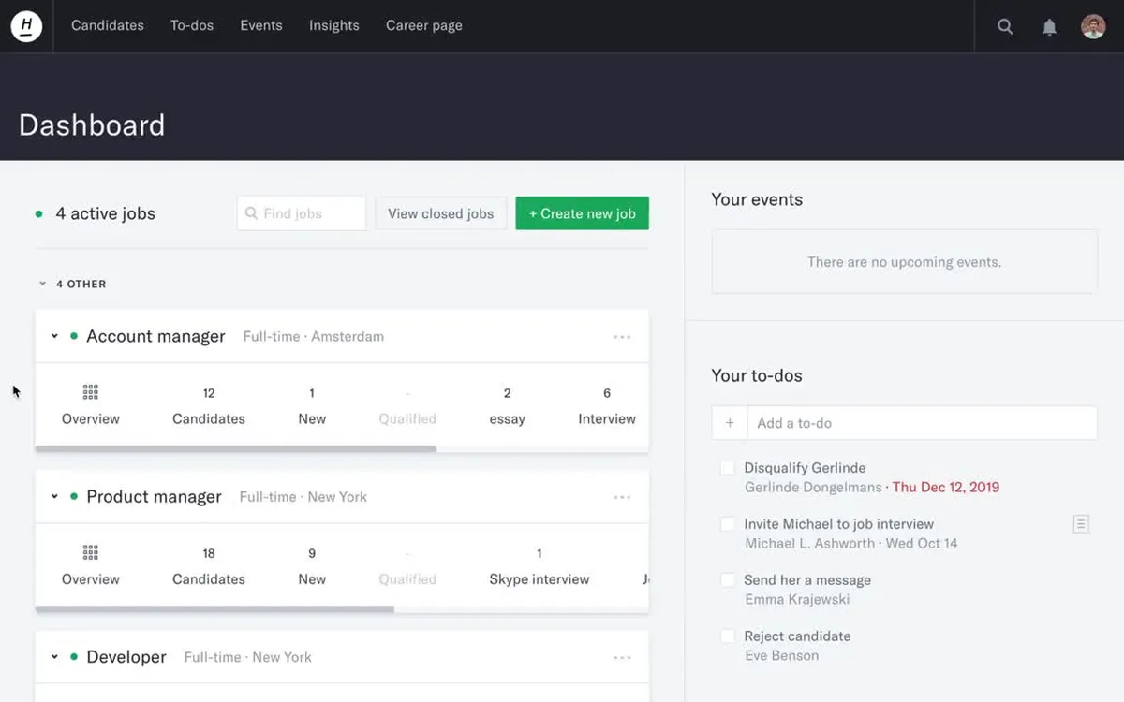Open the user avatar menu
The width and height of the screenshot is (1124, 702).
1093,26
